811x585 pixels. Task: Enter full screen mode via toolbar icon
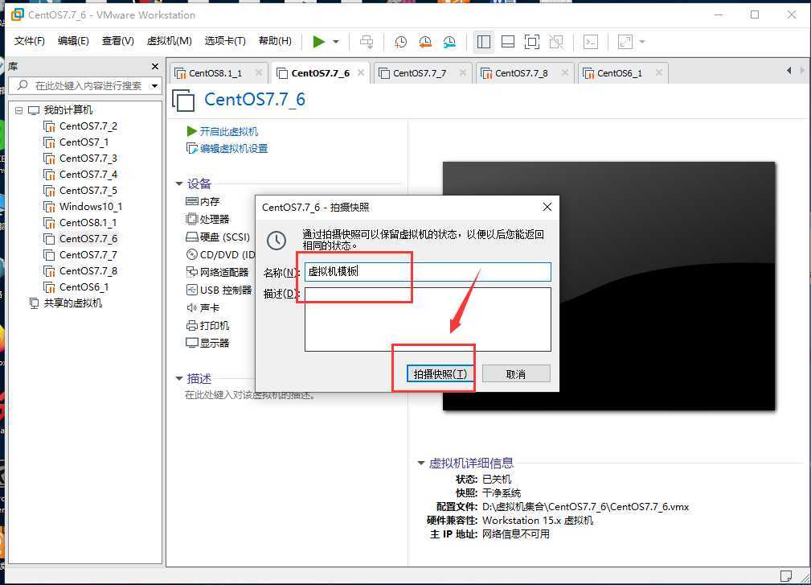tap(532, 42)
